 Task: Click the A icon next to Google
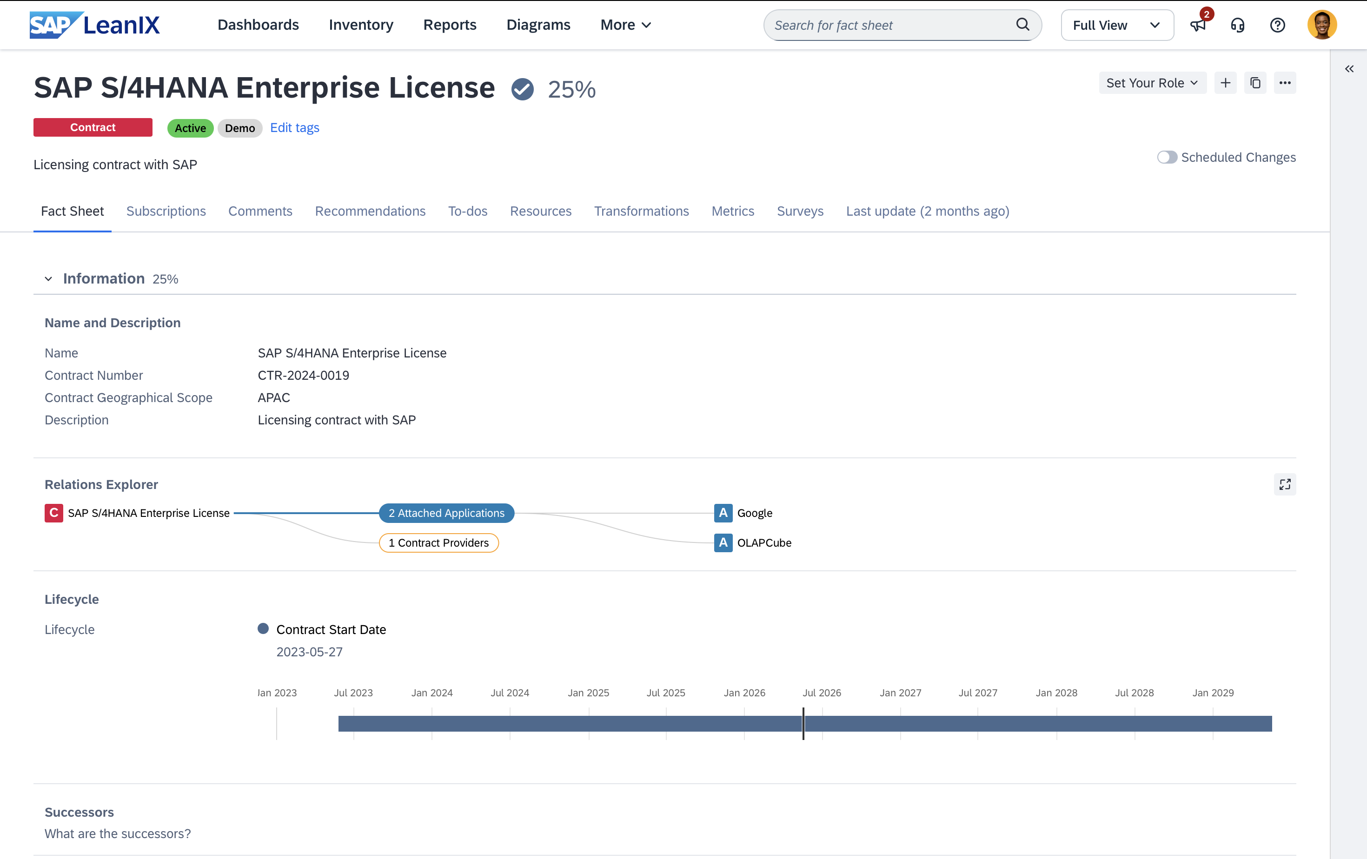[x=723, y=513]
